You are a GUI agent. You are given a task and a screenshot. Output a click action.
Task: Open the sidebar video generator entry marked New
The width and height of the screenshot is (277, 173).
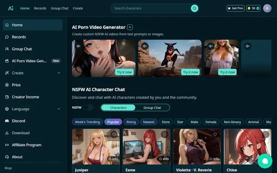tap(32, 61)
